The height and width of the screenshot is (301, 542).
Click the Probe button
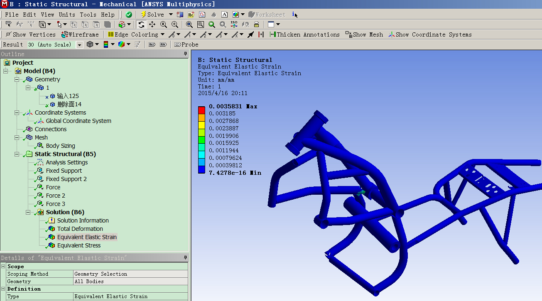click(x=186, y=44)
